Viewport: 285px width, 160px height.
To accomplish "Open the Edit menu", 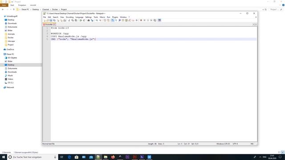I will (x=49, y=17).
